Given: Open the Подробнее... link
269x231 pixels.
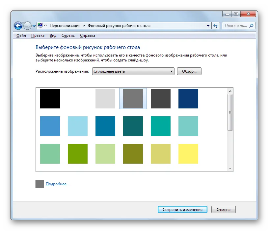Looking at the screenshot, I should pos(58,184).
